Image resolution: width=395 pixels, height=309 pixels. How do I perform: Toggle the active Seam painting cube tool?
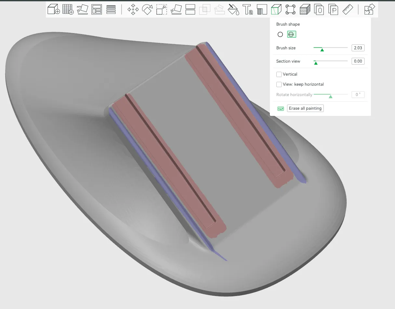click(276, 9)
